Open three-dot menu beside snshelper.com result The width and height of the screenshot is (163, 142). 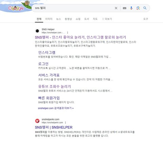pos(68,33)
